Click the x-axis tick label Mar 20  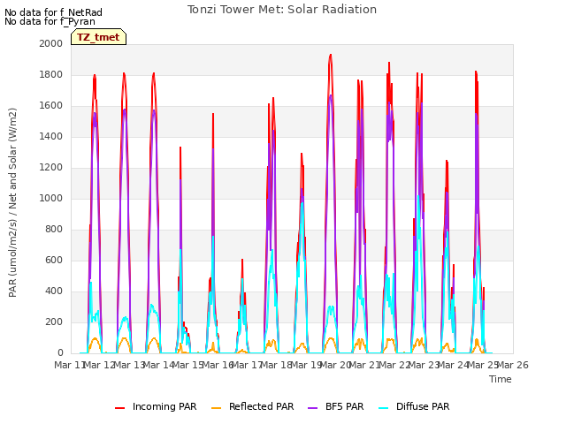(x=336, y=365)
